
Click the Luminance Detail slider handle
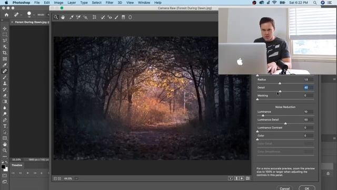285,123
